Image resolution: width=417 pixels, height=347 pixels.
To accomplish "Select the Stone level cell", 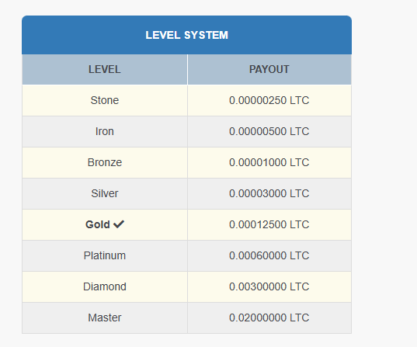I will (x=105, y=100).
